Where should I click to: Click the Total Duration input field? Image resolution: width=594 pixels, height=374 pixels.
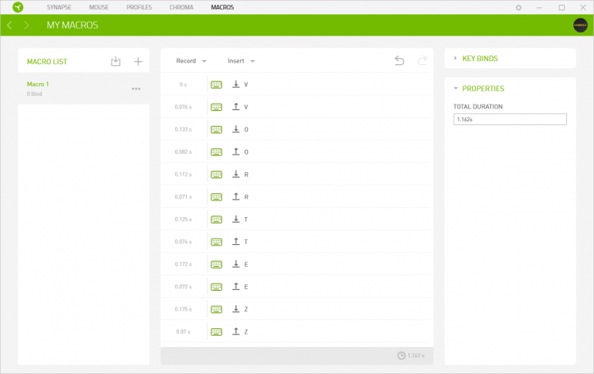coord(510,120)
